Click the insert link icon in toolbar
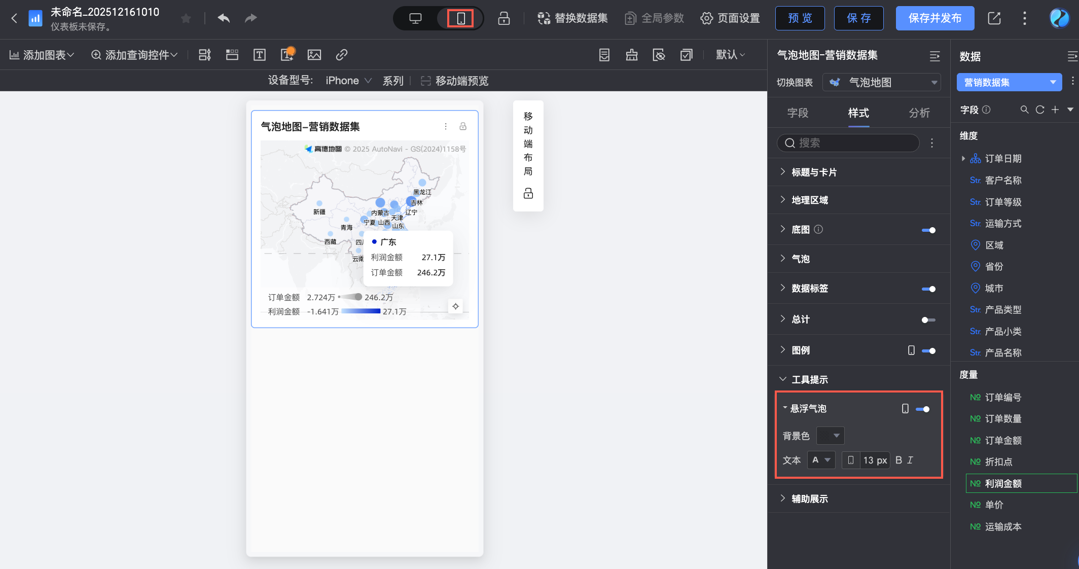The image size is (1079, 569). [342, 55]
